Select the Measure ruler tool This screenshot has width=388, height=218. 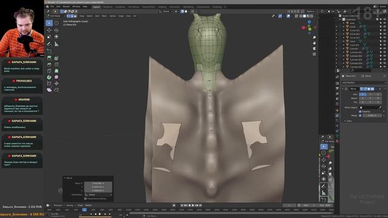56,44
